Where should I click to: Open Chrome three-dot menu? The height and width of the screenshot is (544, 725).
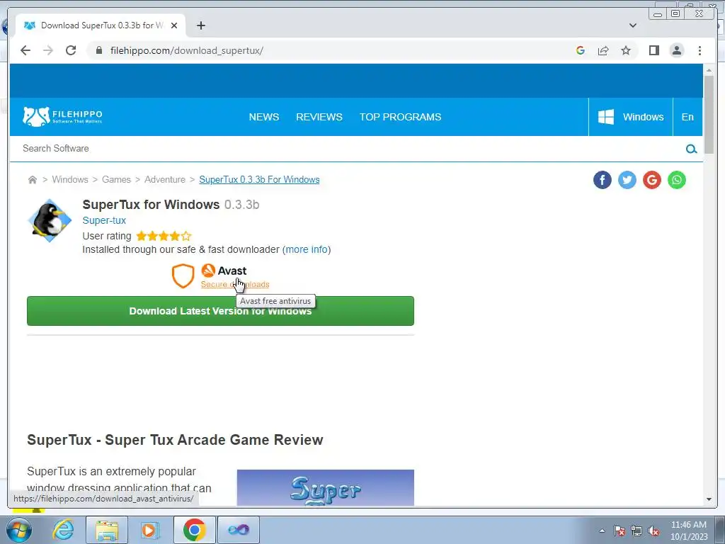pos(700,50)
